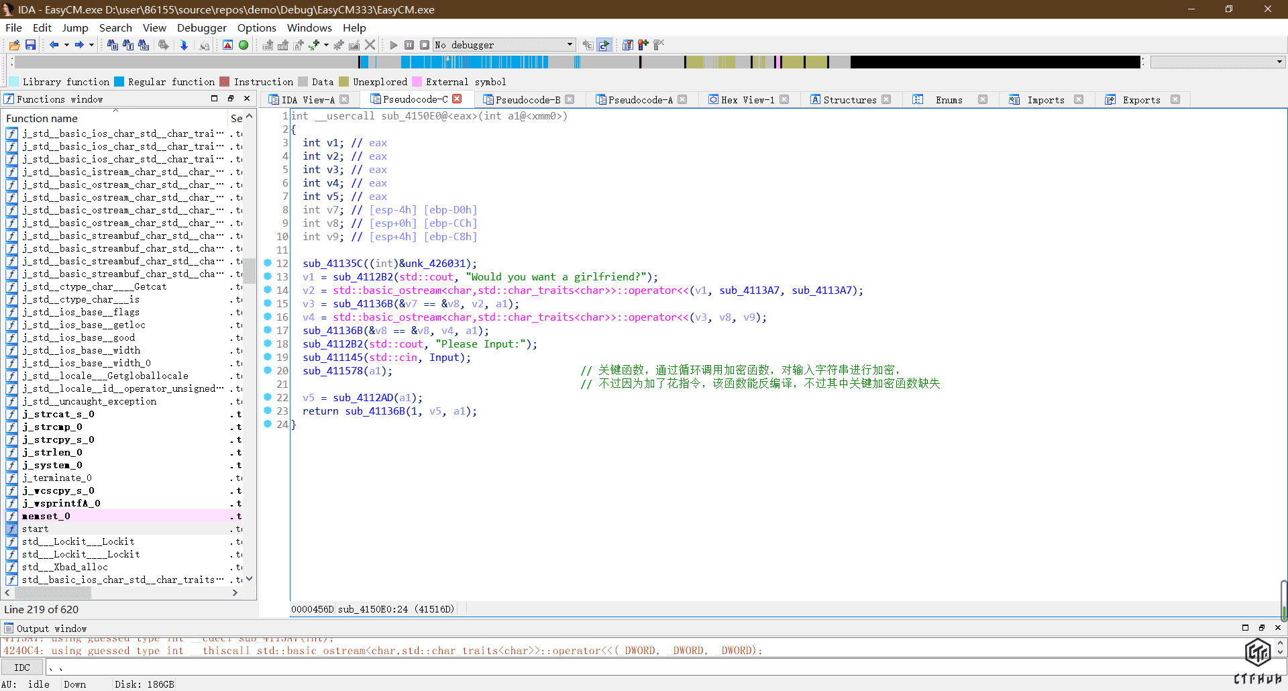Click the Pause process toolbar button
1288x691 pixels.
(409, 45)
